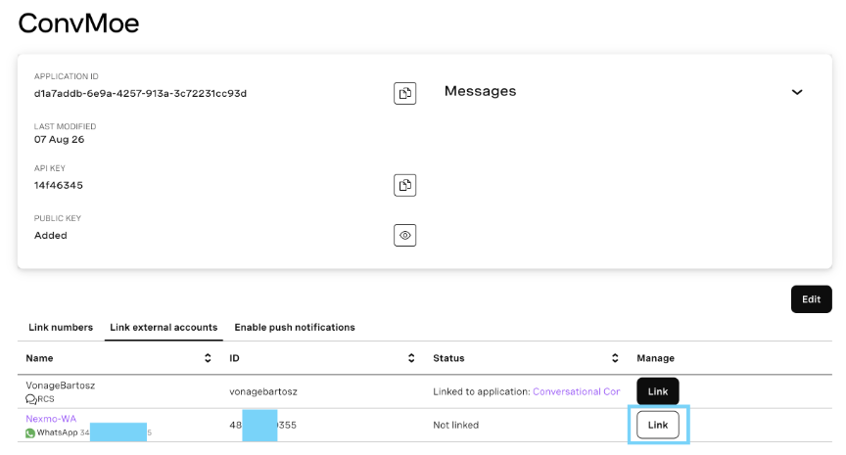Viewport: 846px width, 455px height.
Task: Click the WhatsApp icon under Nexmo-WA
Action: click(30, 432)
